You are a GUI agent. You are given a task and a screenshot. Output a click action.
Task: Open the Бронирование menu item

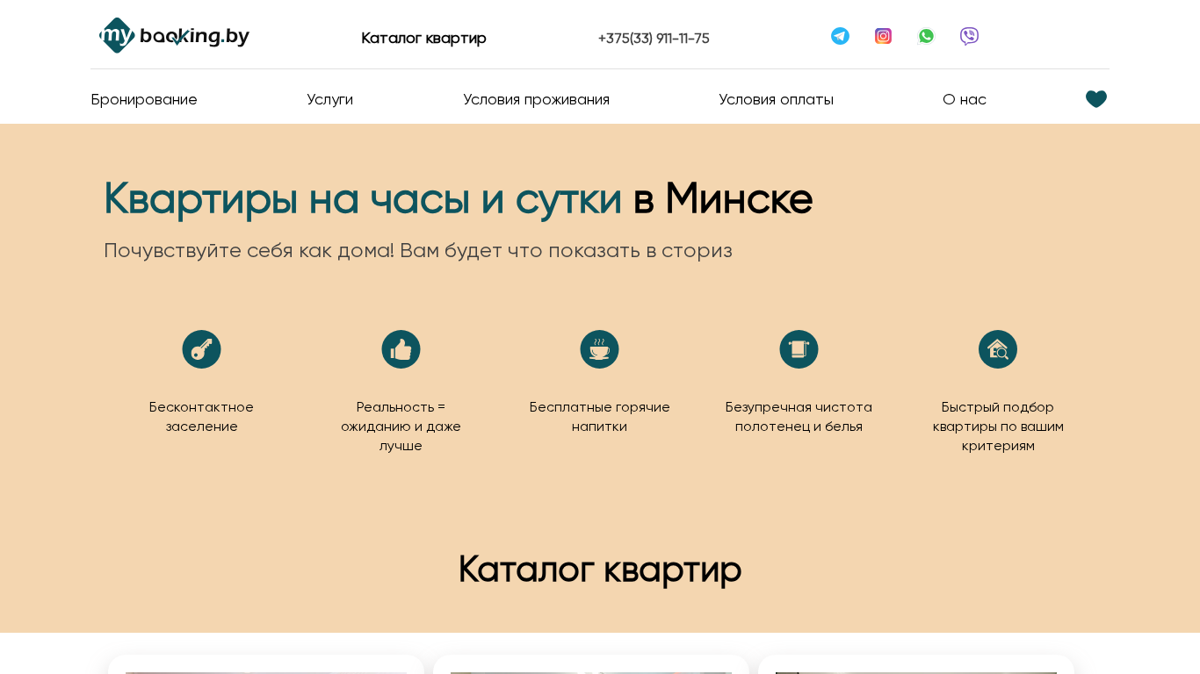pos(144,99)
